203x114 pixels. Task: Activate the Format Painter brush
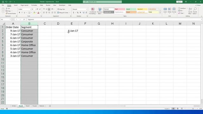(x=6, y=13)
